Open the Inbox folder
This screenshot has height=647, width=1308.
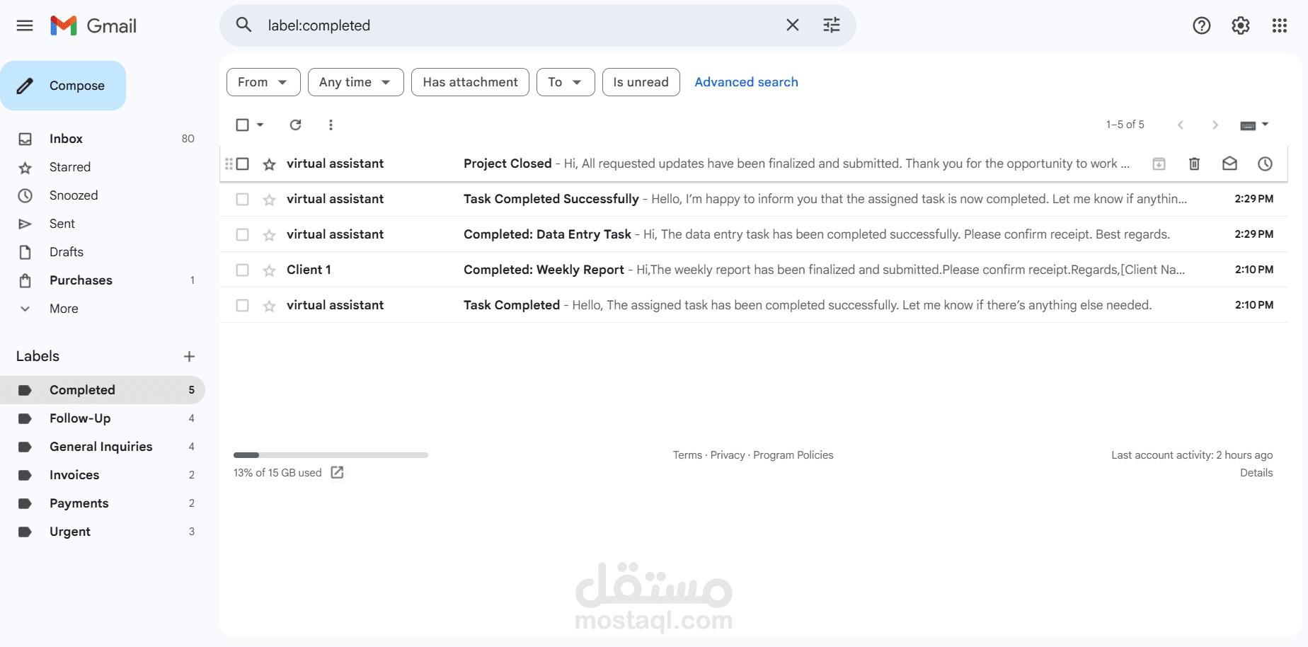(x=103, y=139)
